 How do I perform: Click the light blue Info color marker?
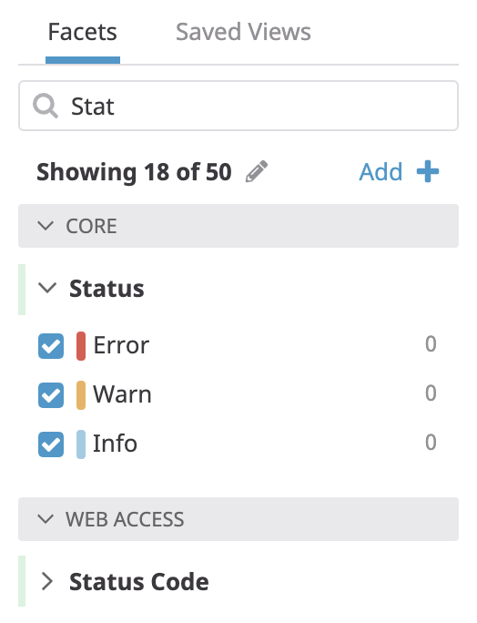(x=81, y=444)
